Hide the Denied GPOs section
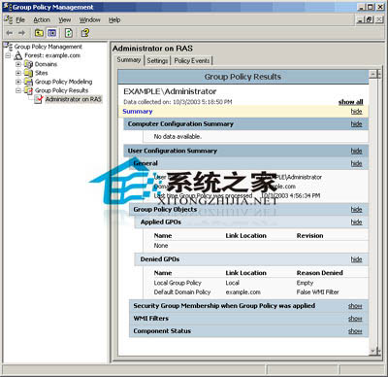The height and width of the screenshot is (377, 388). 357,259
